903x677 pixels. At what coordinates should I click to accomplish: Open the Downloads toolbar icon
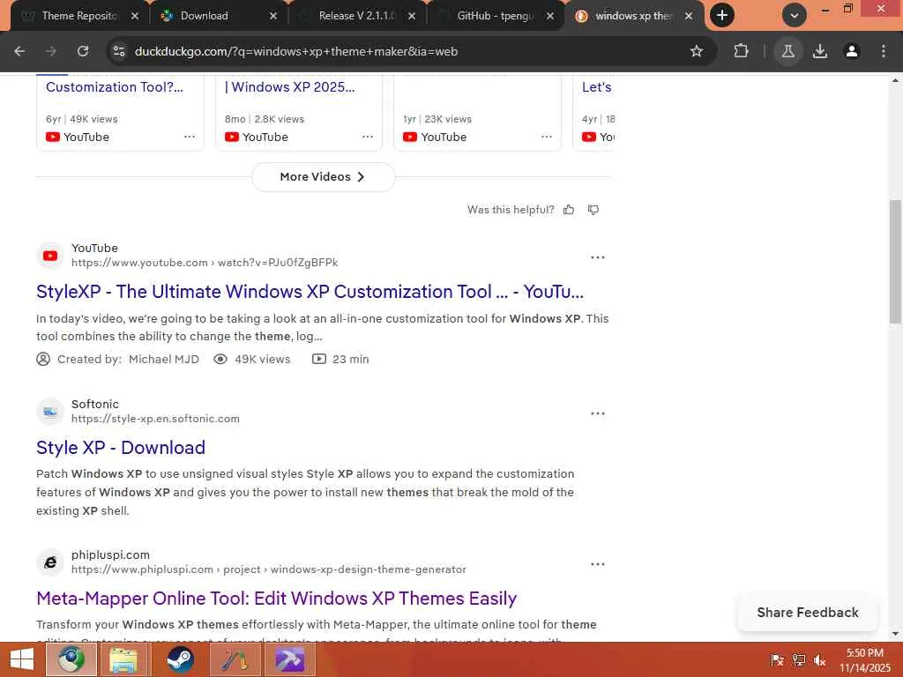click(820, 51)
